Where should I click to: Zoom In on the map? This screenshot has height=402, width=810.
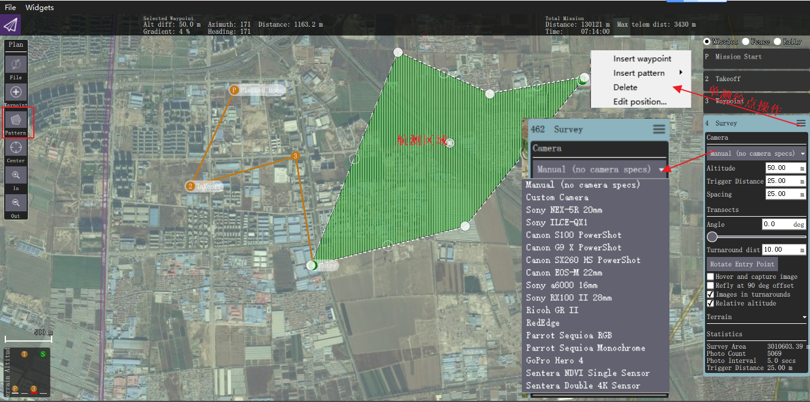[16, 175]
